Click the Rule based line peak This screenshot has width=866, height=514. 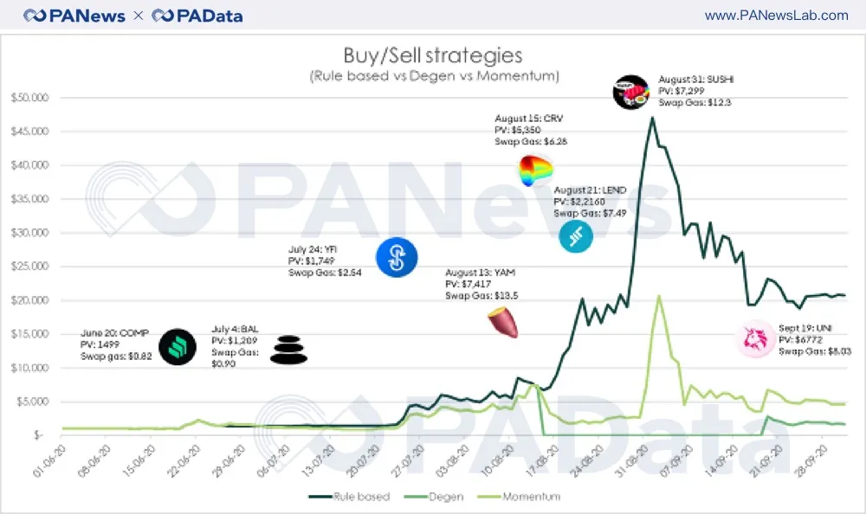653,118
